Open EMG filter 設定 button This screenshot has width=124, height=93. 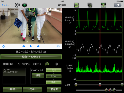(x=38, y=75)
